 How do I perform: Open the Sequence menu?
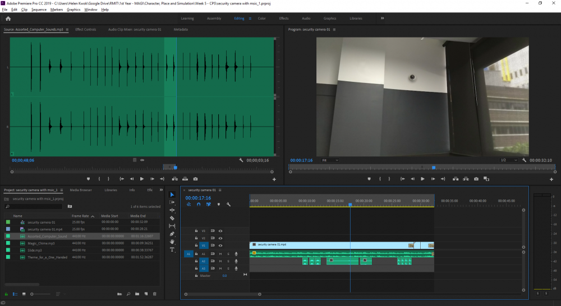39,10
